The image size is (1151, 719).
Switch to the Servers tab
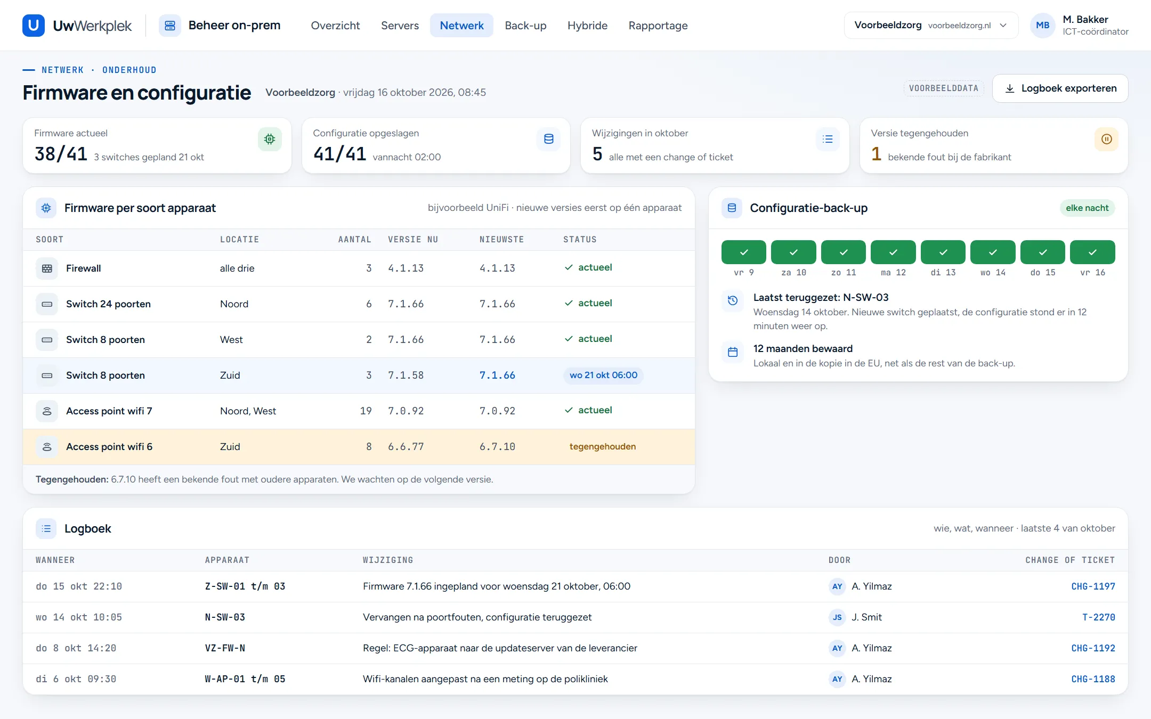(400, 26)
